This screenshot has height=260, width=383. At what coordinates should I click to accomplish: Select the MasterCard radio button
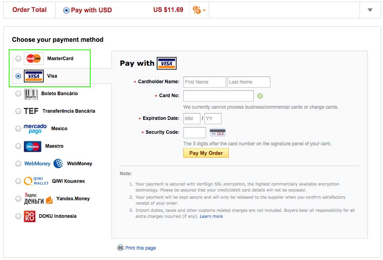[18, 59]
